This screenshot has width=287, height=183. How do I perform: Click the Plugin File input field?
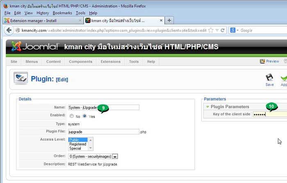(x=104, y=132)
